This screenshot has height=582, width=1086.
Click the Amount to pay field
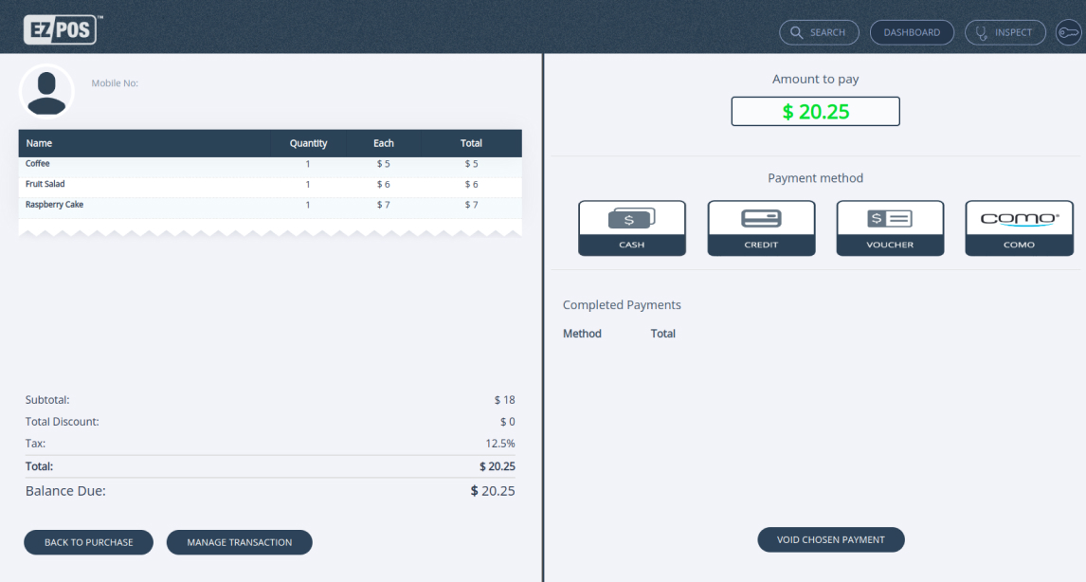click(815, 111)
